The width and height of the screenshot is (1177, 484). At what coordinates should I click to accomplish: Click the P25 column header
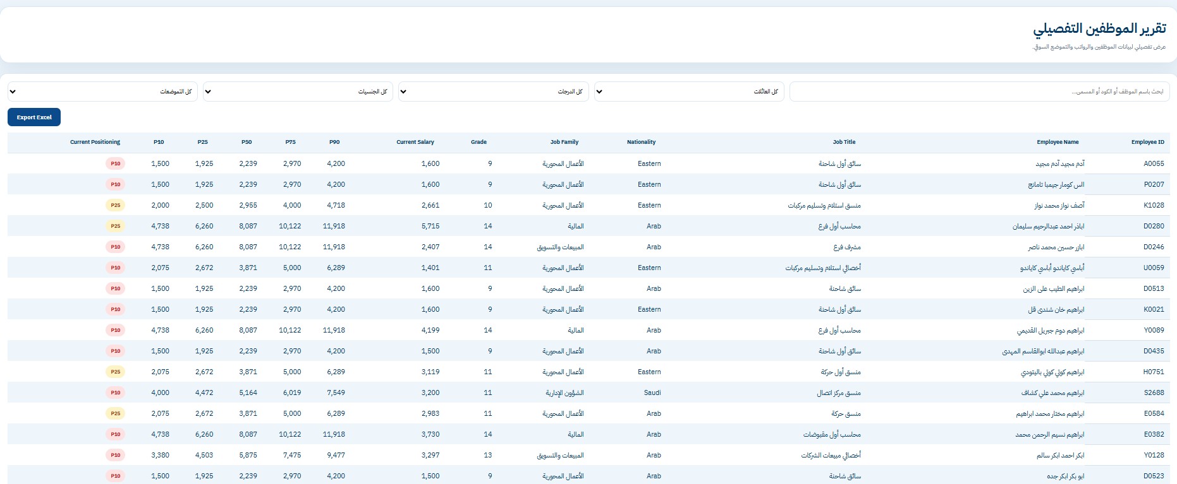tap(202, 142)
